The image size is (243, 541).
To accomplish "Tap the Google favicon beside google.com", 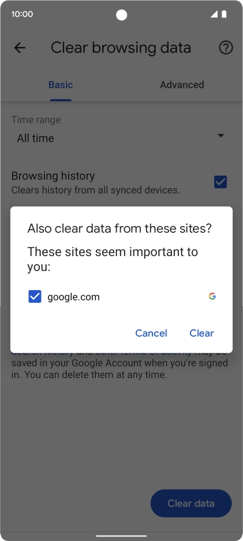I will (x=212, y=296).
